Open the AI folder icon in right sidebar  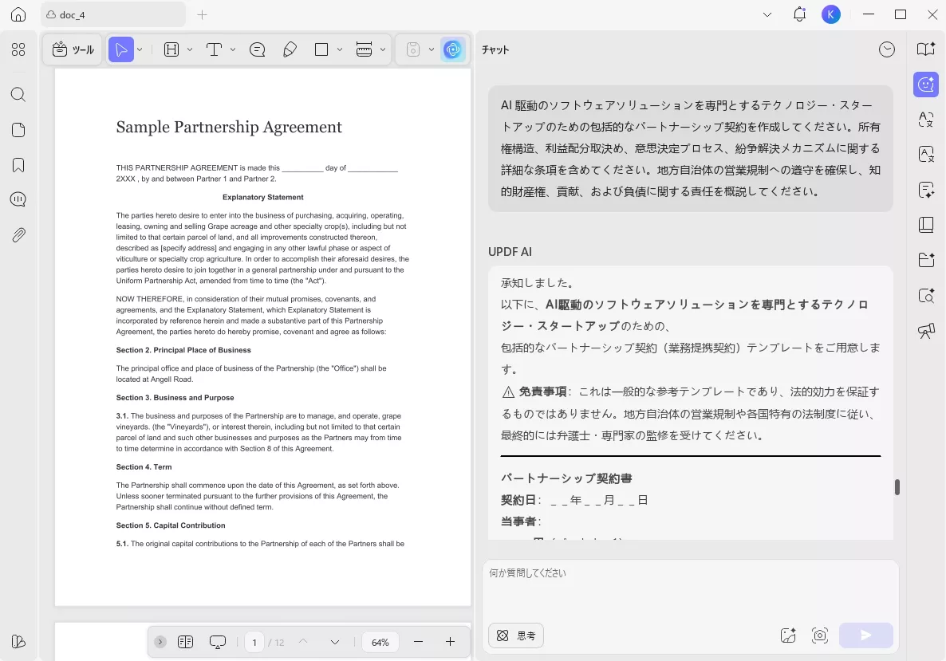[926, 260]
